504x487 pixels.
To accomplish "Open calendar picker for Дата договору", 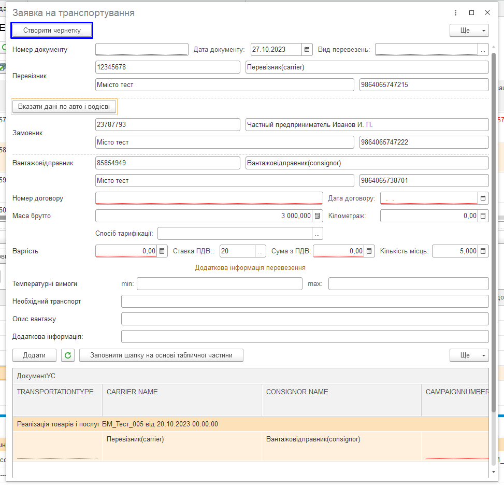I will point(483,198).
